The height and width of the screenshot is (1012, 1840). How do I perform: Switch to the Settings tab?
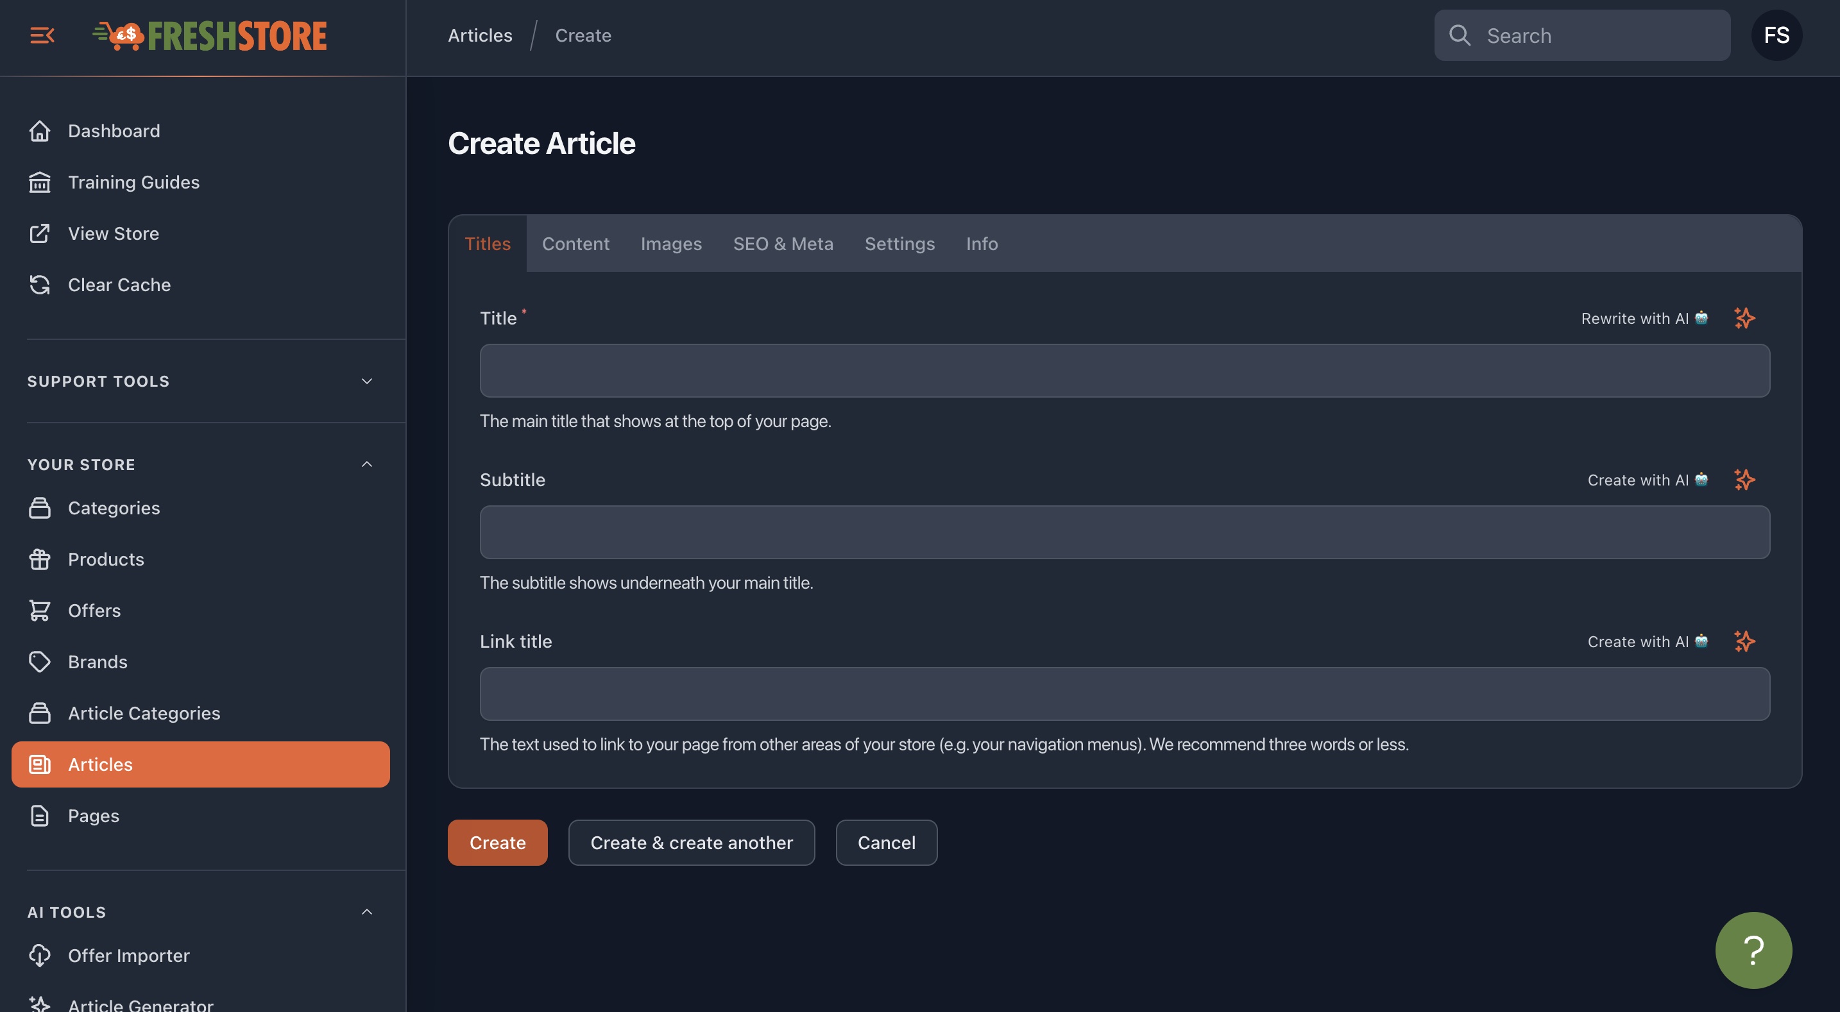899,244
